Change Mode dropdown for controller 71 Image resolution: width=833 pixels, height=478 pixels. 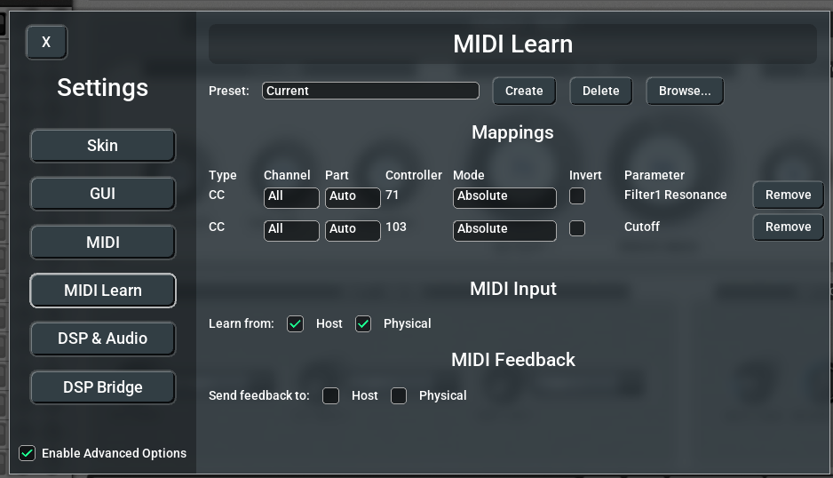tap(504, 197)
